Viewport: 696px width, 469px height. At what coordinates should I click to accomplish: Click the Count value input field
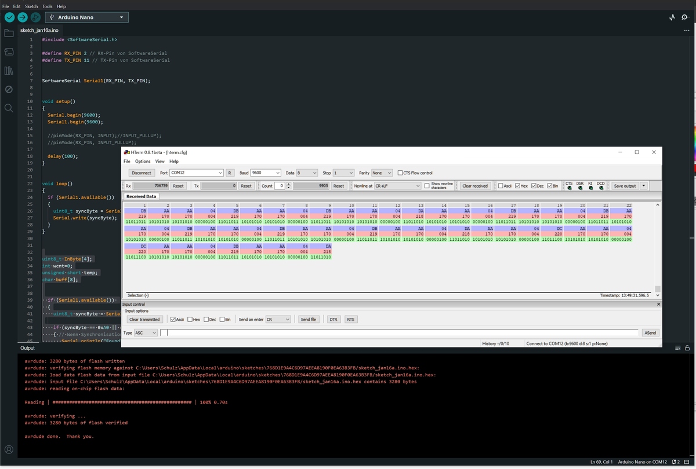pyautogui.click(x=280, y=186)
